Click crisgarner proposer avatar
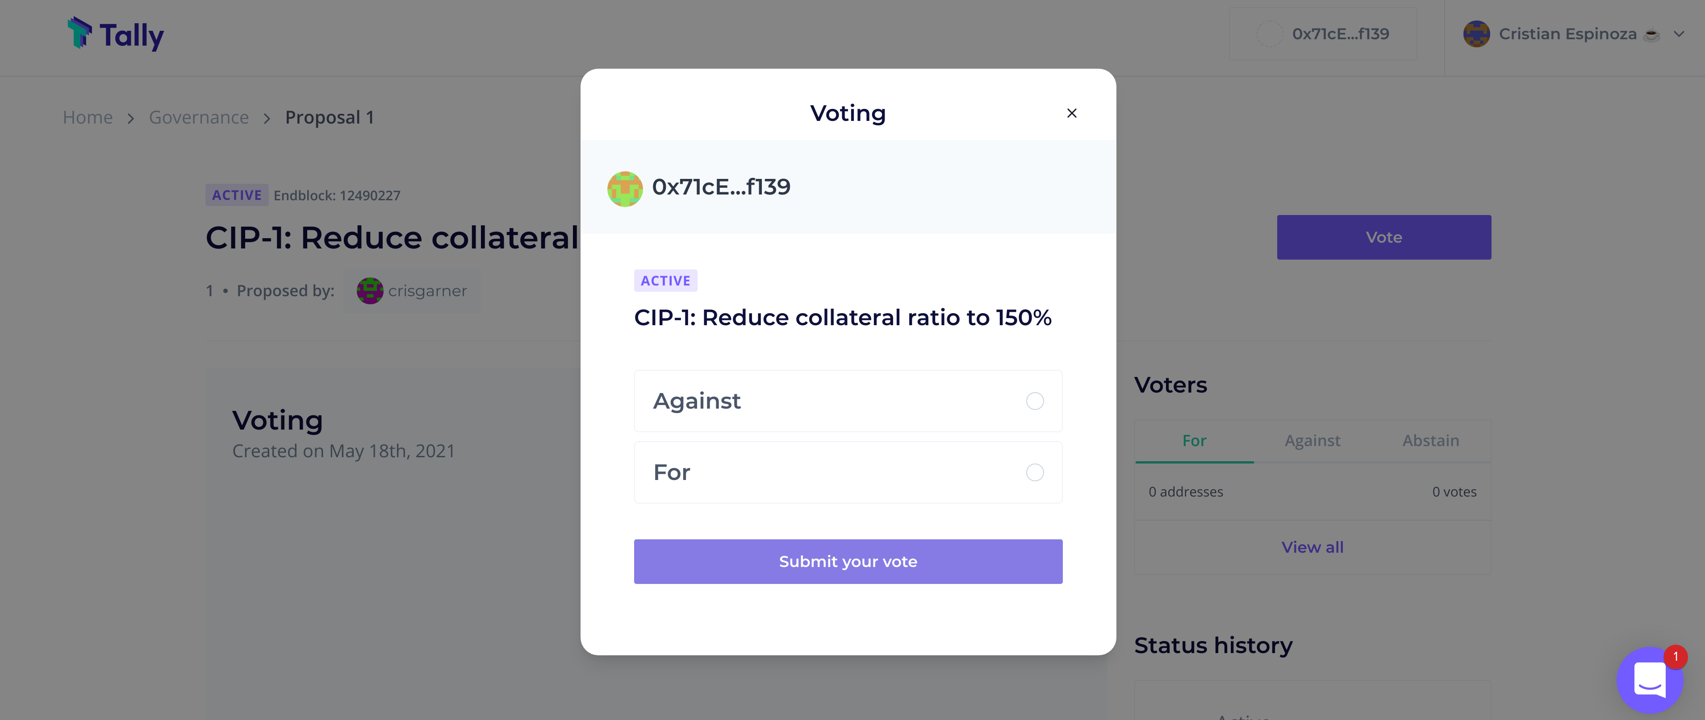The width and height of the screenshot is (1705, 720). [x=370, y=291]
